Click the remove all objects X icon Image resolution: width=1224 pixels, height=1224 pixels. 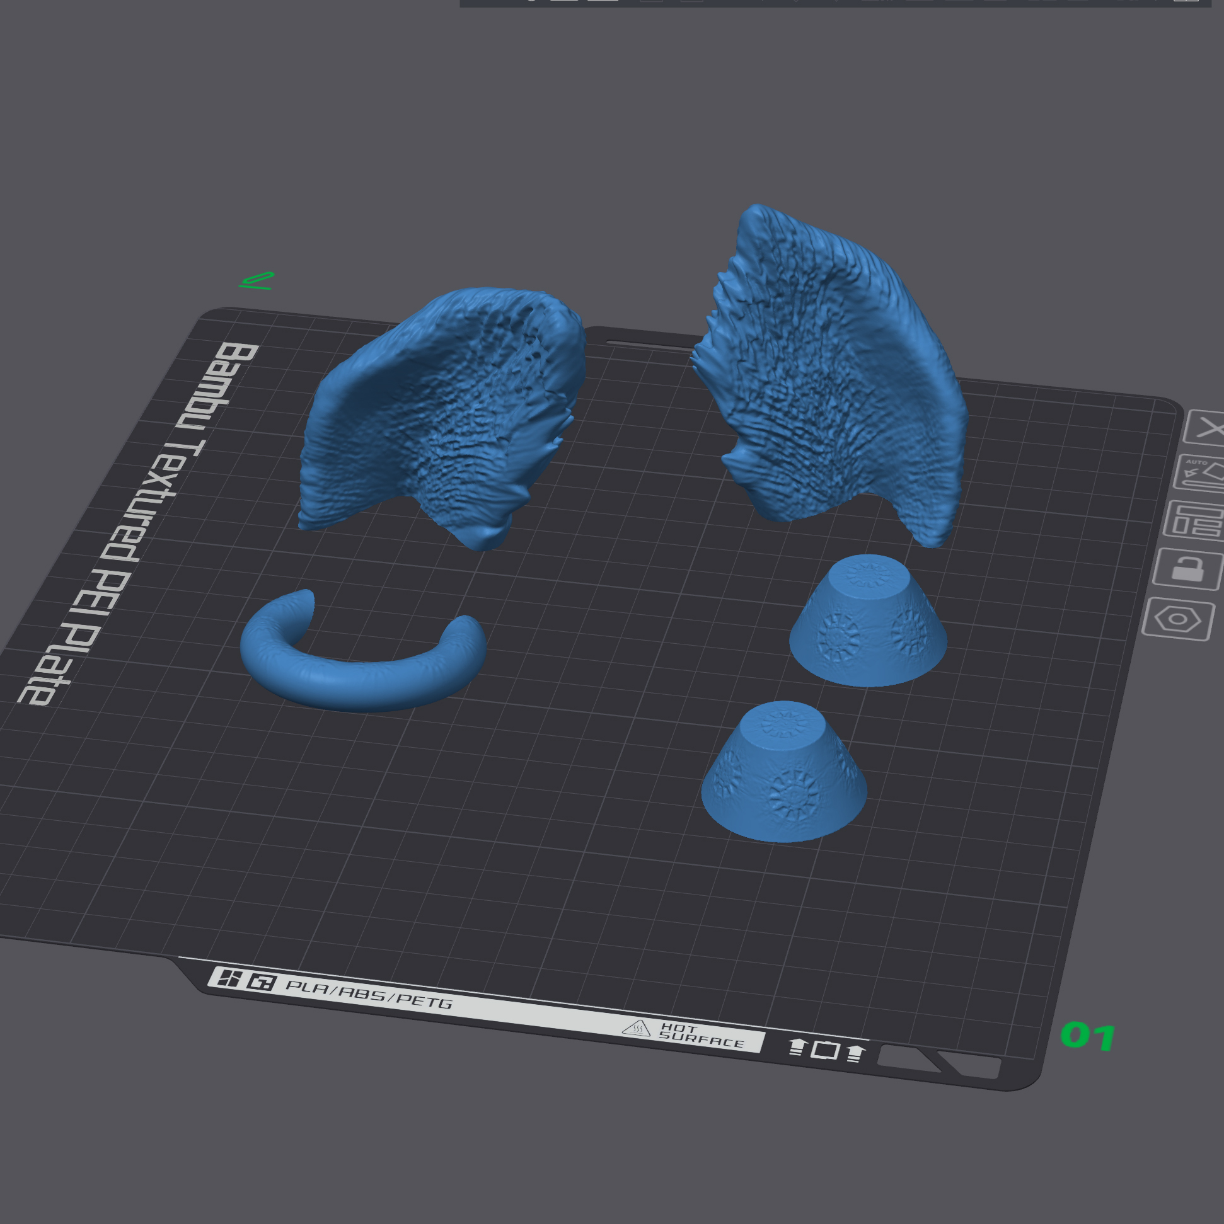tap(1208, 430)
